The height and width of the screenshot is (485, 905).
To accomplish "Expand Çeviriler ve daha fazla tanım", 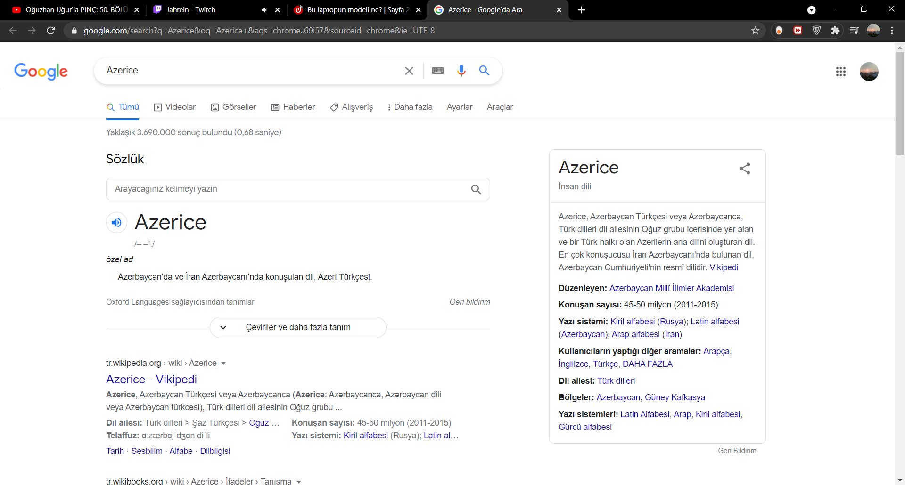I will [x=298, y=327].
